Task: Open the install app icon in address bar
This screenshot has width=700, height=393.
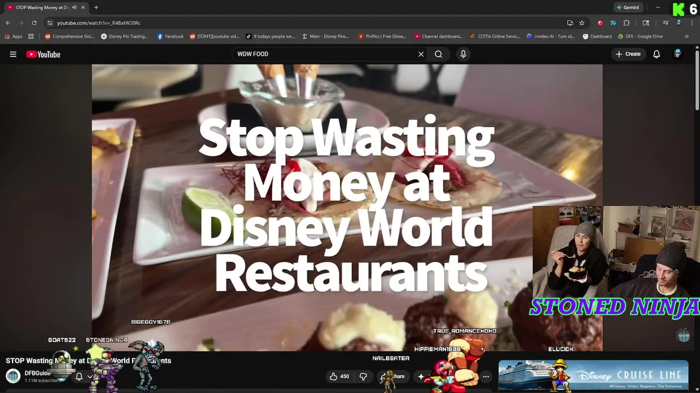Action: (570, 23)
